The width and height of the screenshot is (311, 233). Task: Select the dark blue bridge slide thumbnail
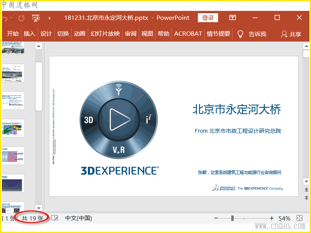pyautogui.click(x=13, y=183)
